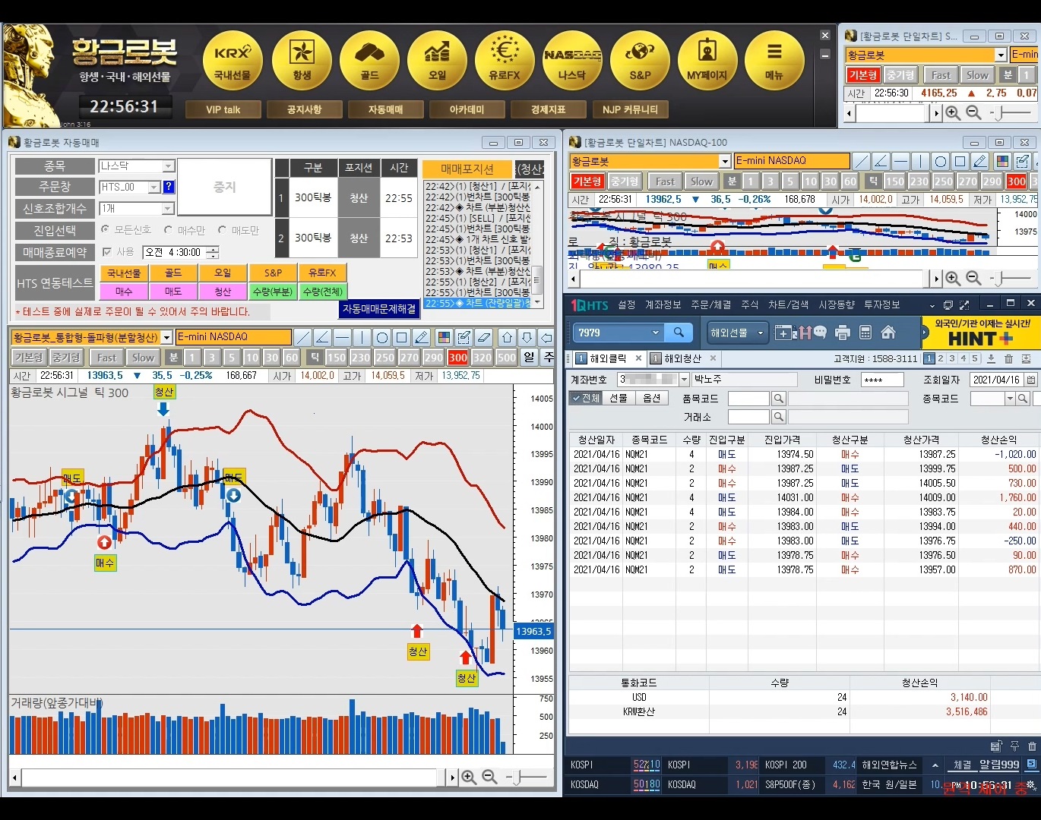Click up arrow icon in auto-trade chart toolbar
Screen dimensions: 1041x820
point(507,337)
